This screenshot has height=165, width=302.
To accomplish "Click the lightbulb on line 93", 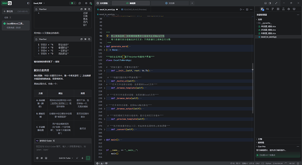I will coord(108,36).
